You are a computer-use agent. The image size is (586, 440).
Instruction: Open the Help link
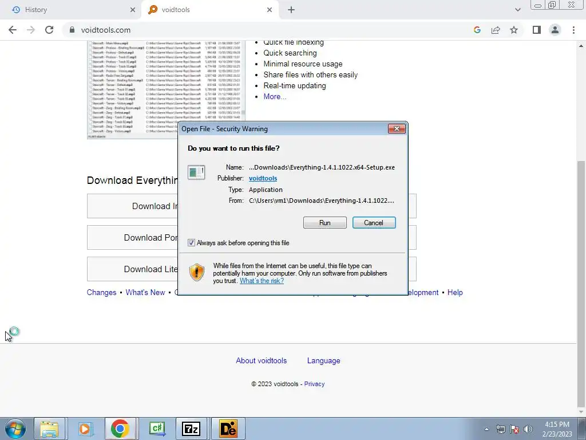pyautogui.click(x=455, y=293)
